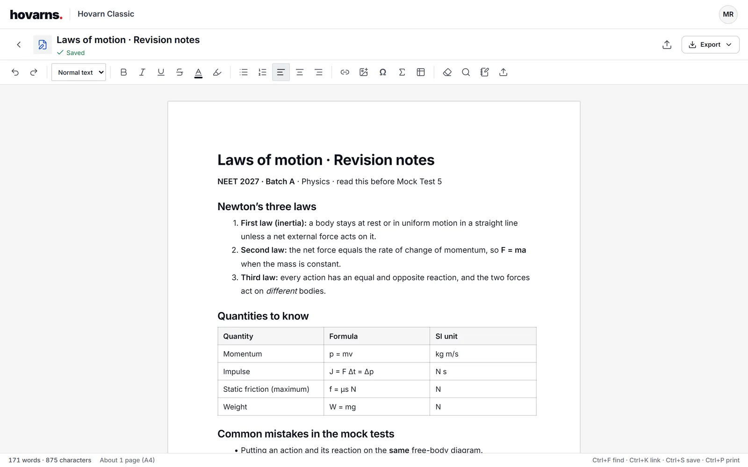Click the f = μs N cell

(377, 389)
